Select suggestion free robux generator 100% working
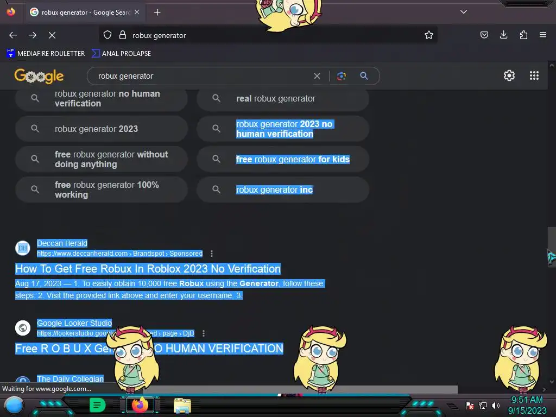The height and width of the screenshot is (417, 556). coord(102,189)
